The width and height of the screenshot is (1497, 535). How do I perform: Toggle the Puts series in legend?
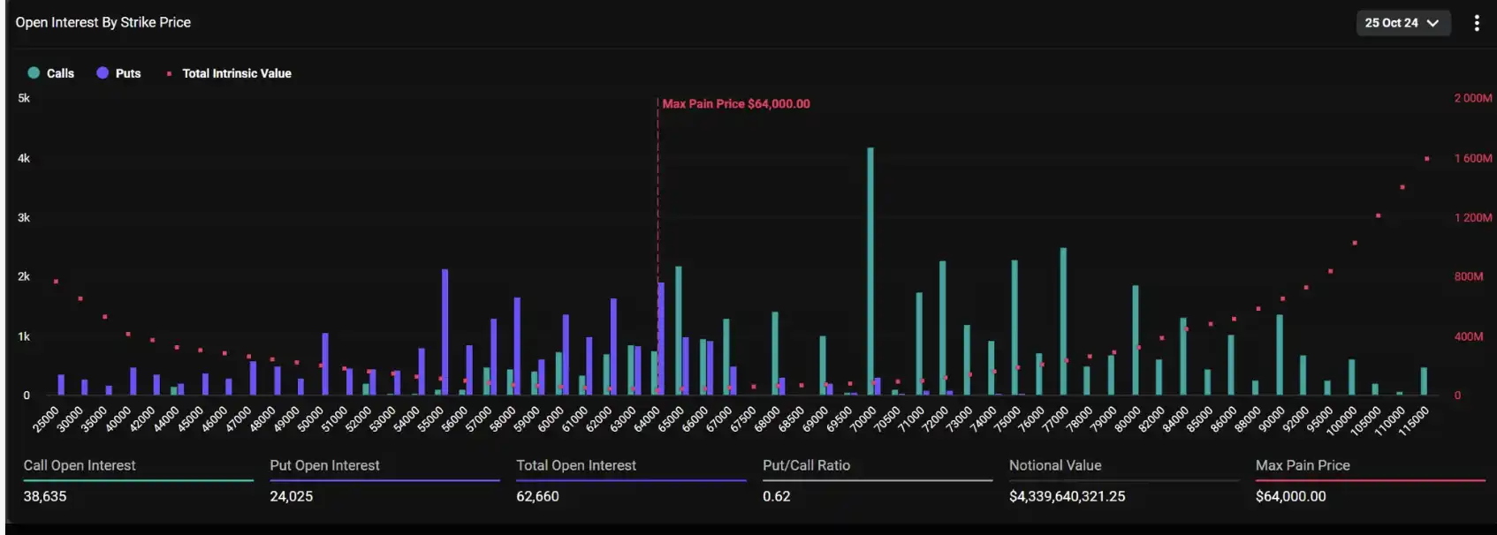pyautogui.click(x=128, y=73)
